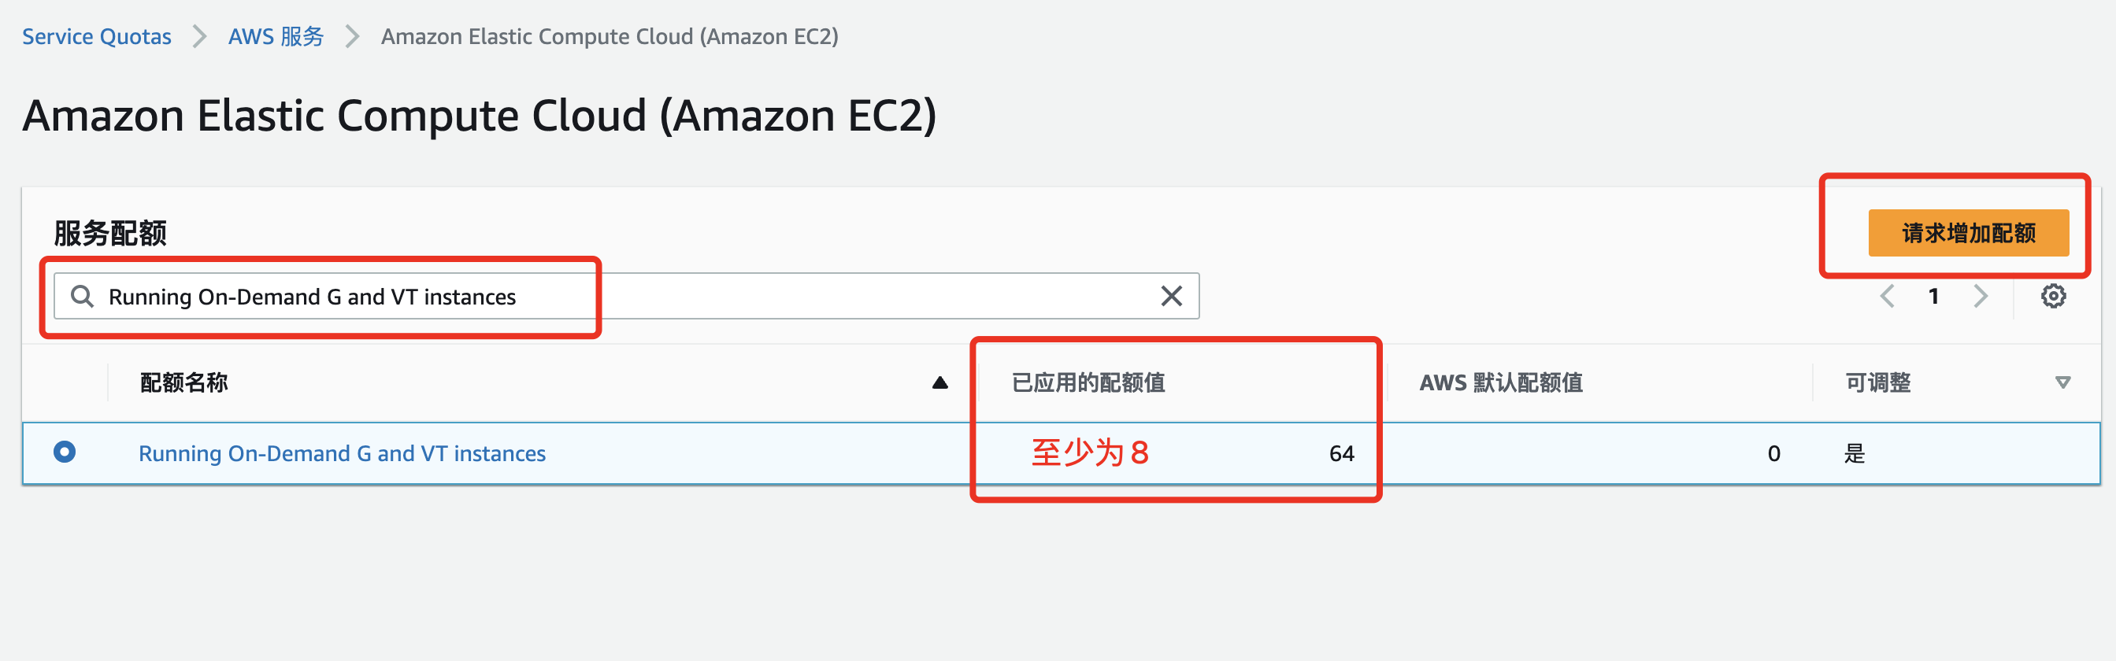Go to next page of quotas

[1981, 297]
